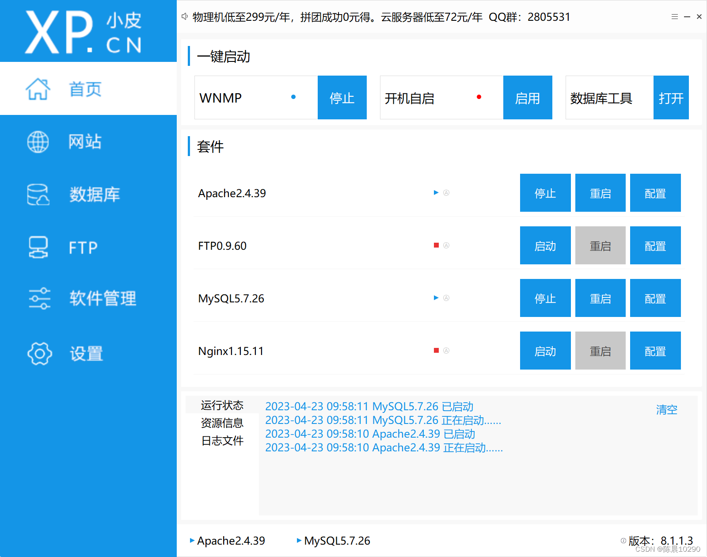Click the version info icon next to 版本
Screen dimensions: 707x557
point(623,540)
